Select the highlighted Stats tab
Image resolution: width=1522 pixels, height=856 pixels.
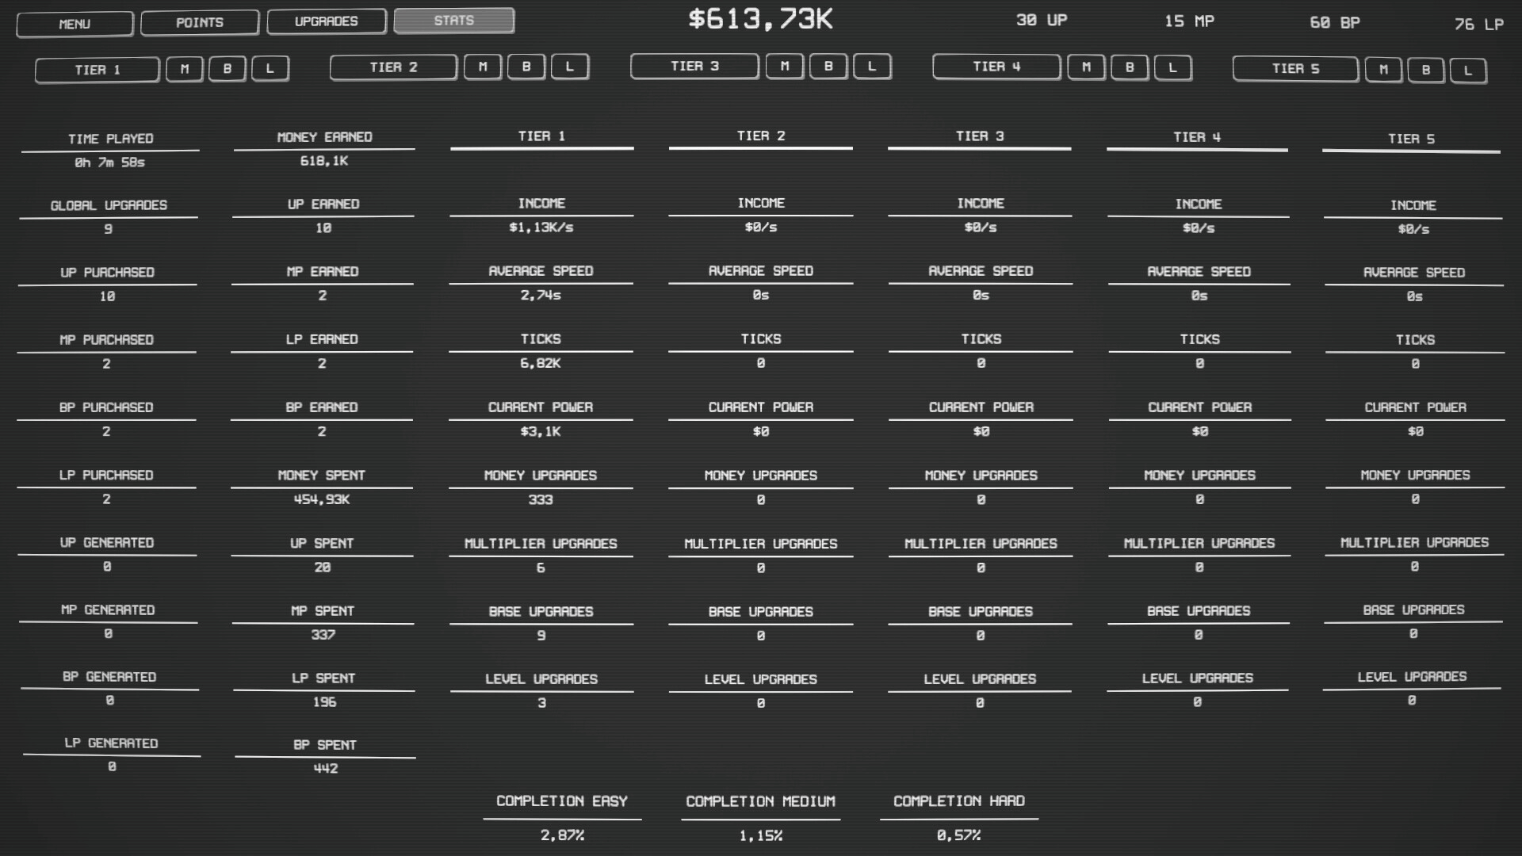click(453, 21)
